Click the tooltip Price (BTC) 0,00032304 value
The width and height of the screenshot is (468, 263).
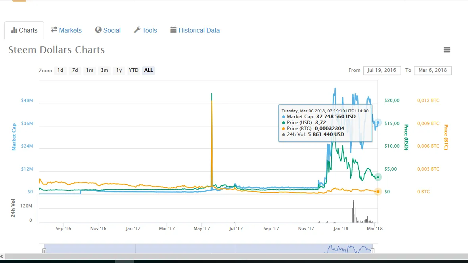tap(330, 129)
